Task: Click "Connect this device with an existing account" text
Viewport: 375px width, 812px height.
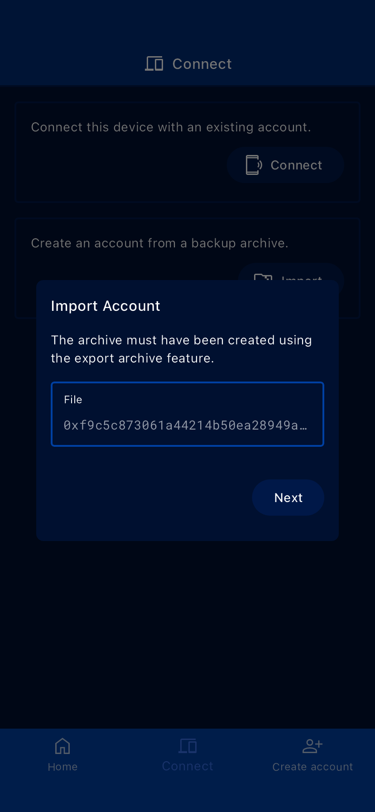Action: click(171, 127)
